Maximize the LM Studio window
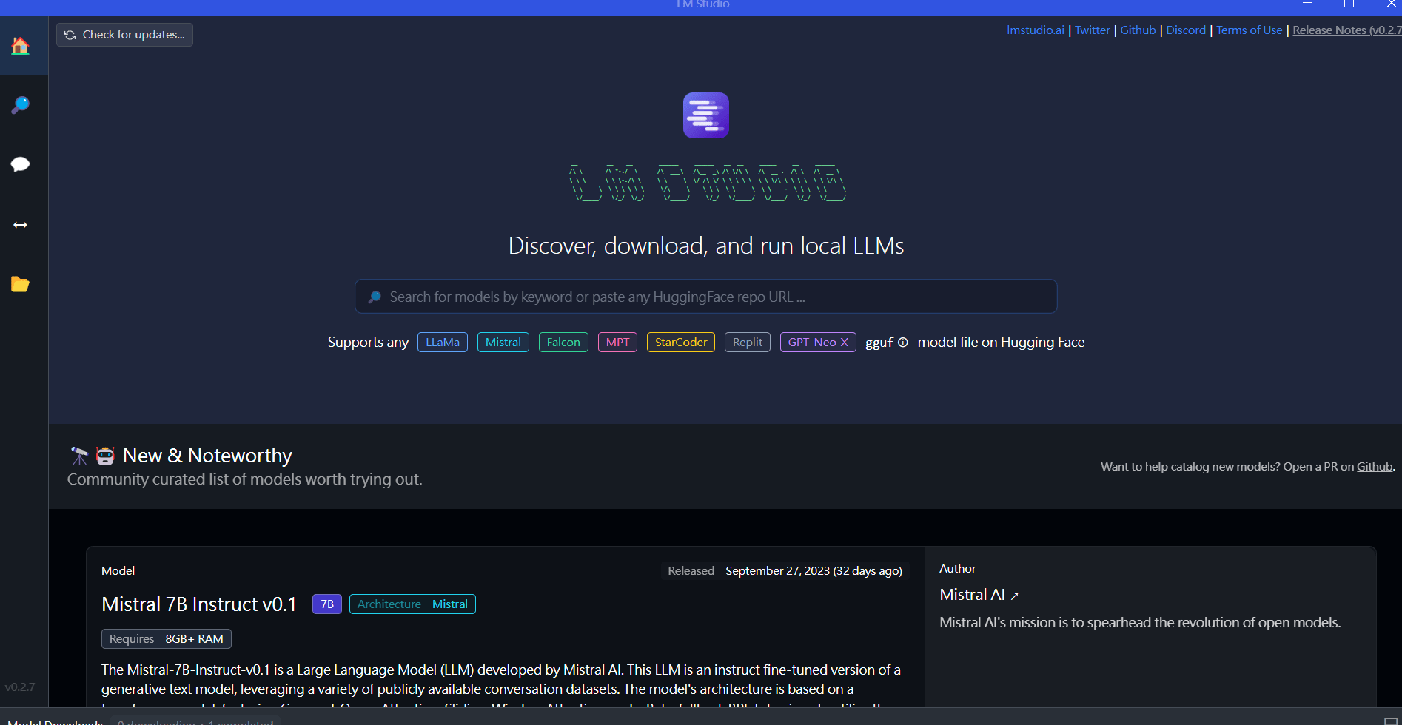 [x=1349, y=4]
